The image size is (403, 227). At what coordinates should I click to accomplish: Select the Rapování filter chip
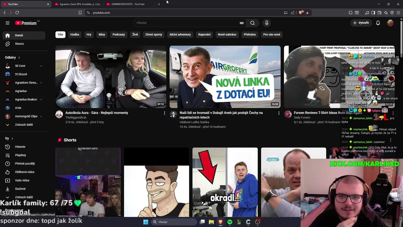coord(204,34)
